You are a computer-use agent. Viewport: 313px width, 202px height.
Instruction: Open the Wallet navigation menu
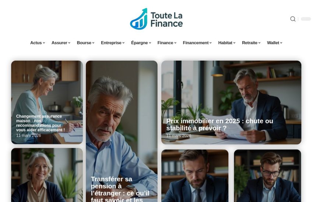275,43
